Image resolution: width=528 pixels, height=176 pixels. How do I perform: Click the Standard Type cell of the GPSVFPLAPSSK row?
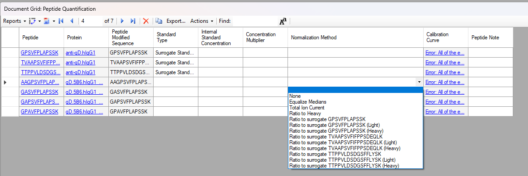click(x=176, y=53)
